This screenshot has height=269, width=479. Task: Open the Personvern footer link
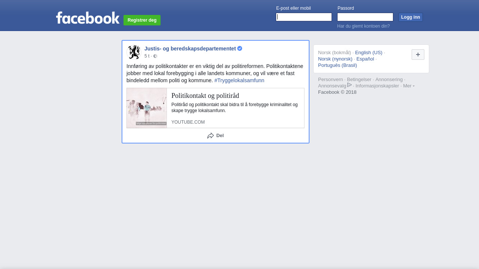tap(330, 80)
